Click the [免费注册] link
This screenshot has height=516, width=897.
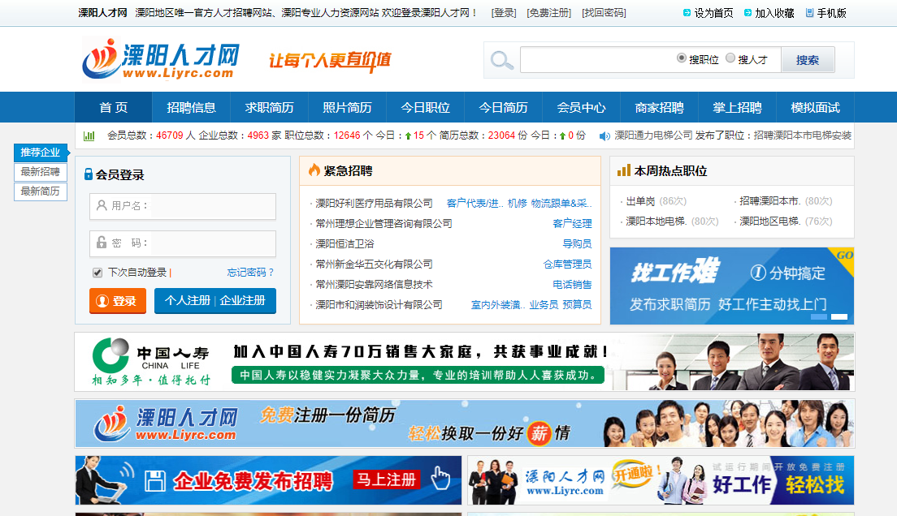pyautogui.click(x=549, y=12)
